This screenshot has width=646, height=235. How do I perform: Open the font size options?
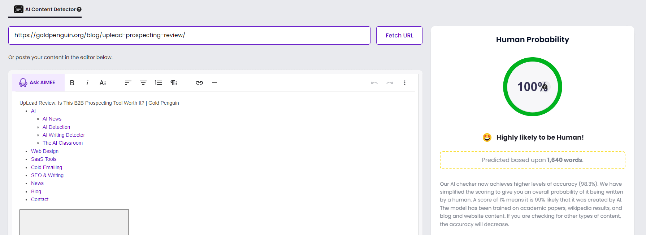(103, 83)
